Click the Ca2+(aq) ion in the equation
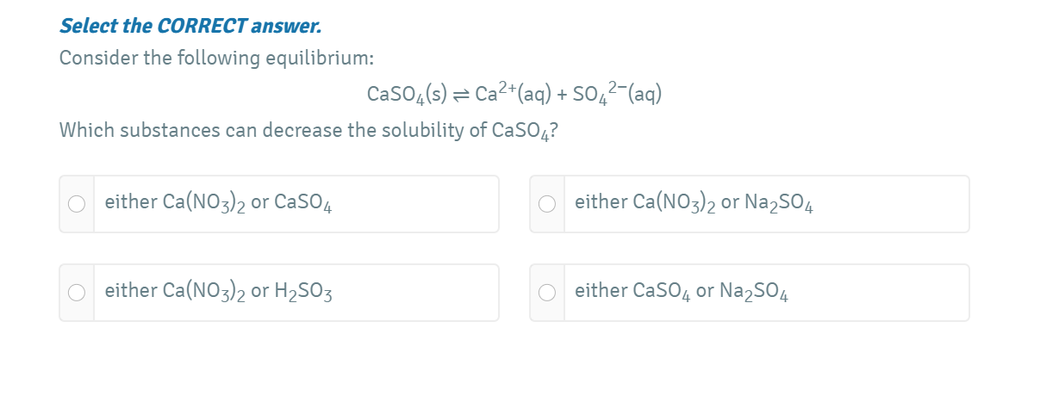 (x=503, y=93)
